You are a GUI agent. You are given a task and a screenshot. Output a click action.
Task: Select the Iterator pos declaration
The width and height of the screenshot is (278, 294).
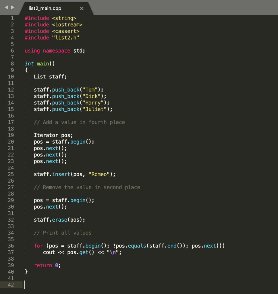pos(53,135)
